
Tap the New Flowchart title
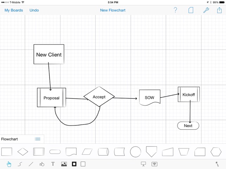tap(113, 11)
